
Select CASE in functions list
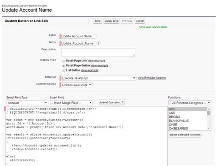coord(188,125)
